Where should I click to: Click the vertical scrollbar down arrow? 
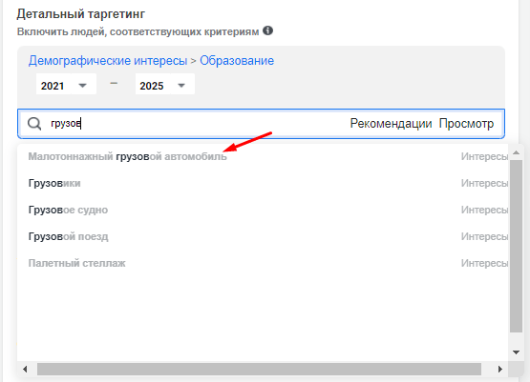516,352
